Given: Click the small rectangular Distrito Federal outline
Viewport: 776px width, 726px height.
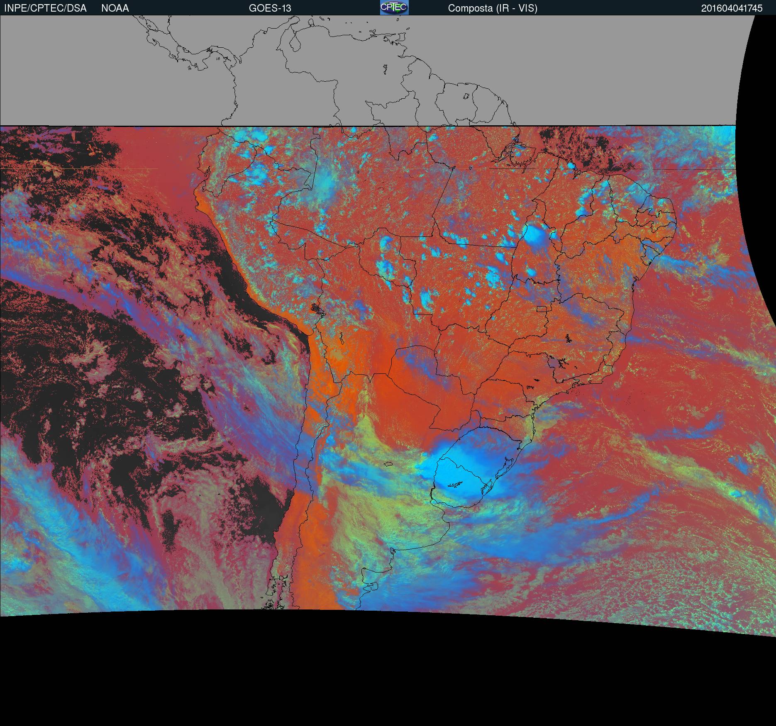Looking at the screenshot, I should [x=542, y=309].
